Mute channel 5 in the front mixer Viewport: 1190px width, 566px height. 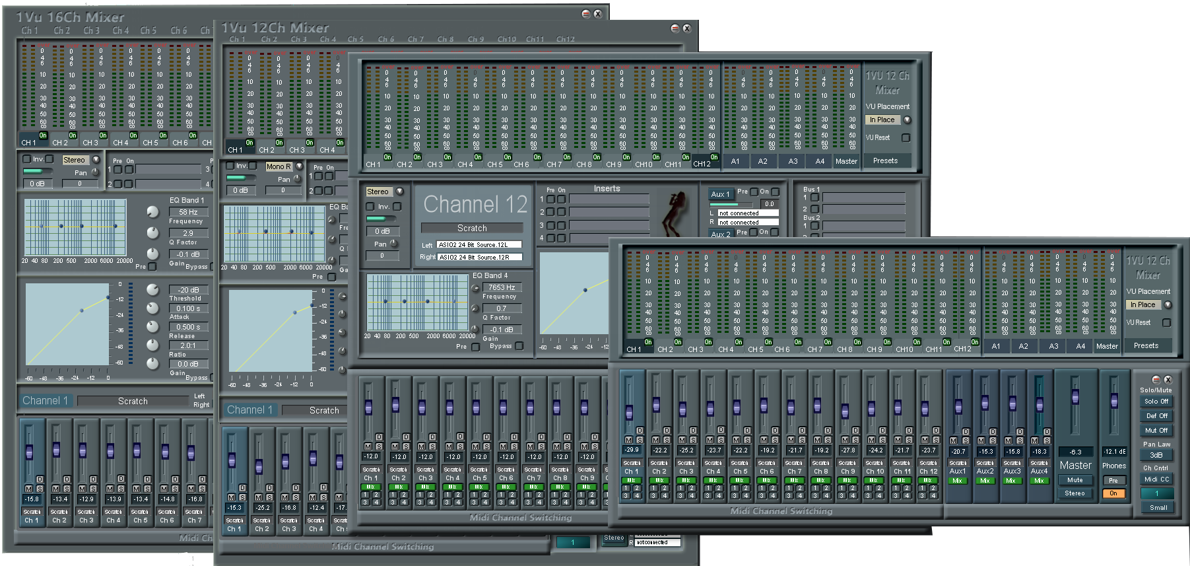click(x=736, y=440)
